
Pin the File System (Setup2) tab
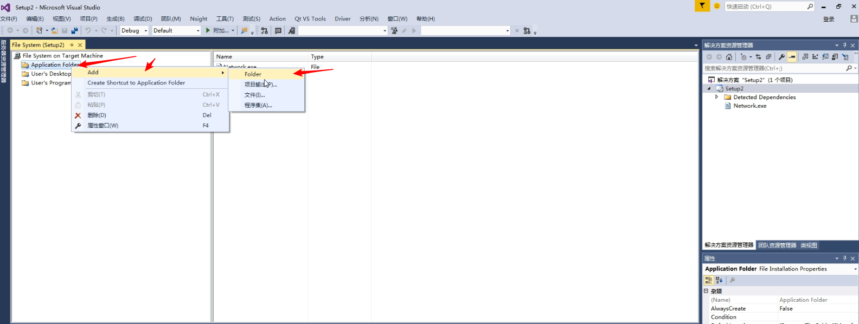[72, 45]
